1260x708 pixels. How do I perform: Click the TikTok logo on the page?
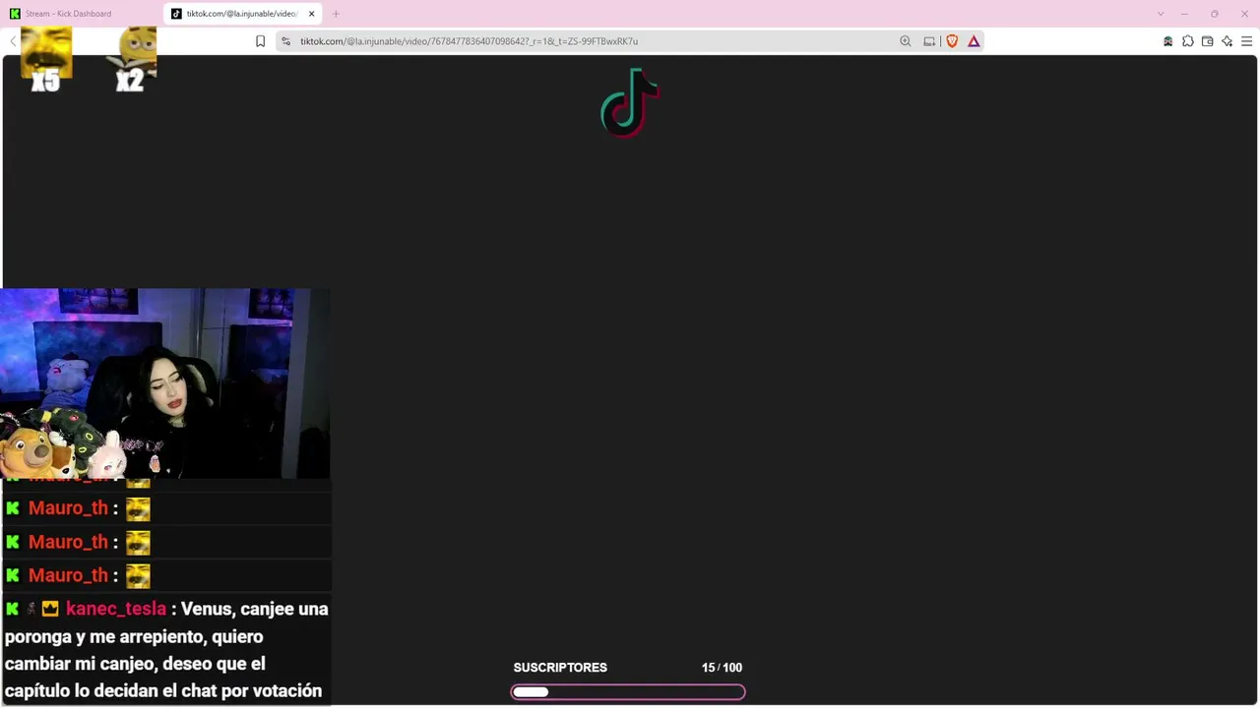(x=630, y=102)
